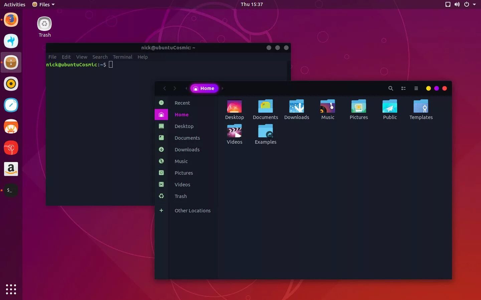This screenshot has height=300, width=481.
Task: Open the View menu in Terminal
Action: coord(82,57)
